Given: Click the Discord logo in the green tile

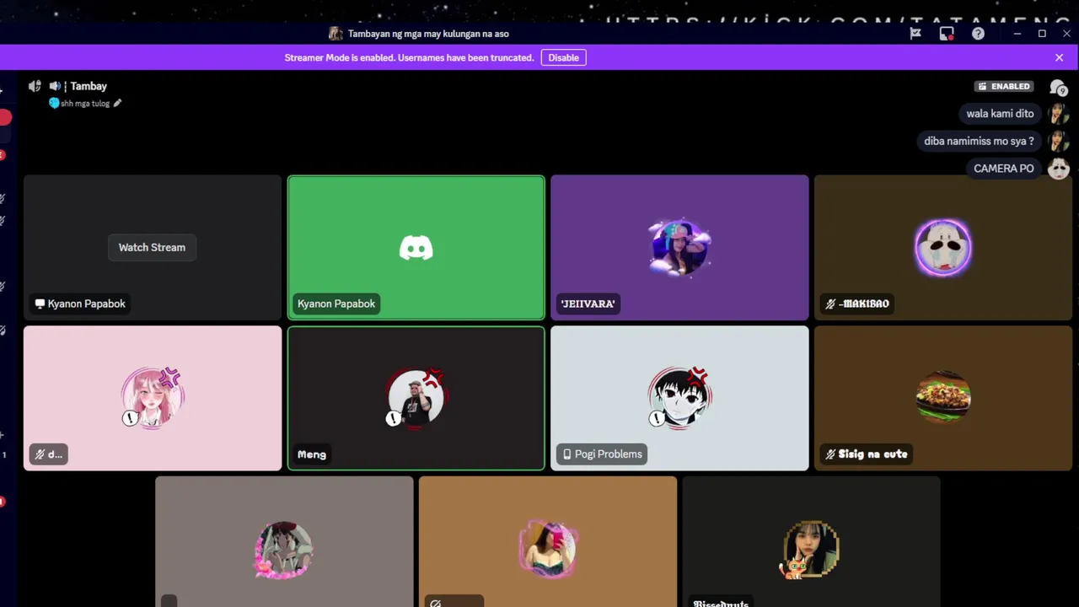Looking at the screenshot, I should [x=416, y=247].
